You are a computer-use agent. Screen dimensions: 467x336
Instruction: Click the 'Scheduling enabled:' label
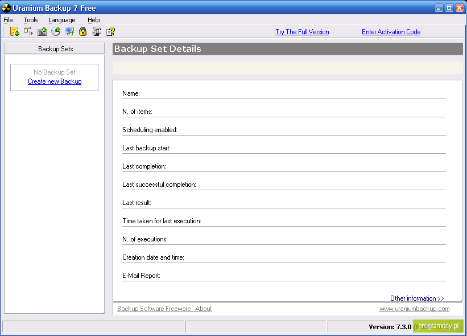[x=150, y=130]
